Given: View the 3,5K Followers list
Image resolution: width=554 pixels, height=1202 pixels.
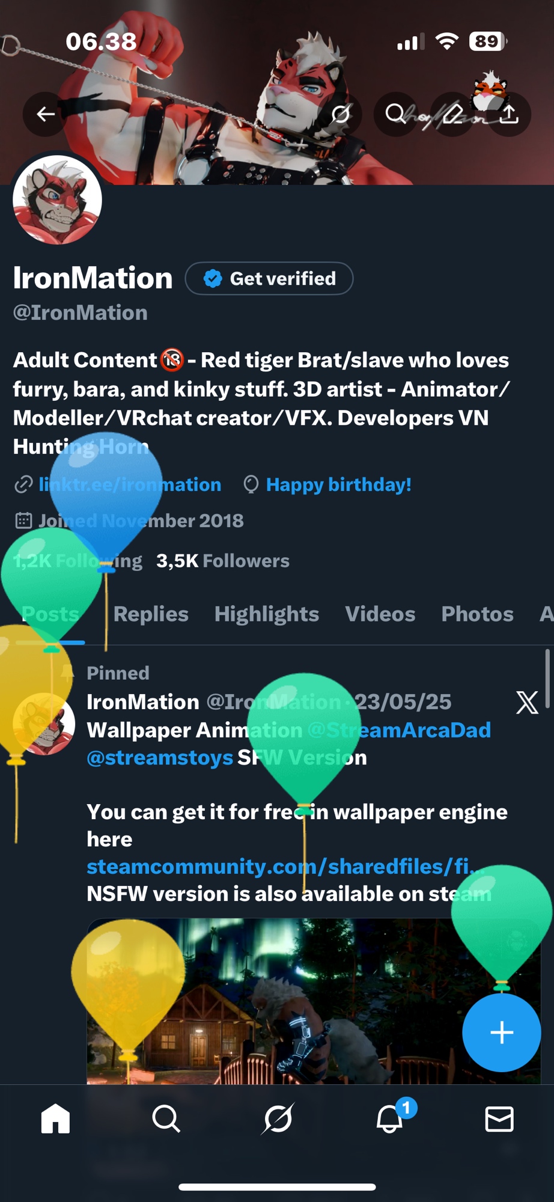Looking at the screenshot, I should pyautogui.click(x=223, y=561).
